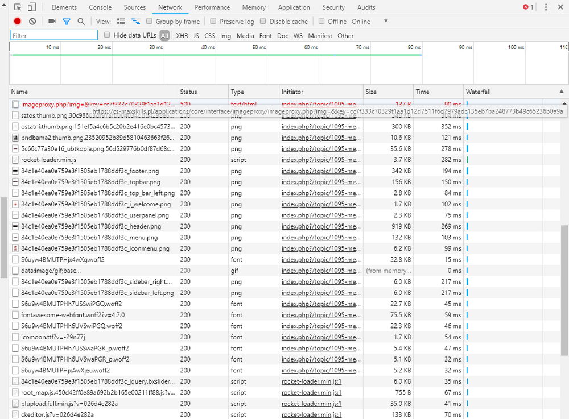The height and width of the screenshot is (419, 569).
Task: Switch view to use large request rows
Action: click(121, 20)
